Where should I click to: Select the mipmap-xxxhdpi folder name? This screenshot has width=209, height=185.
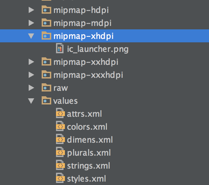pos(88,75)
